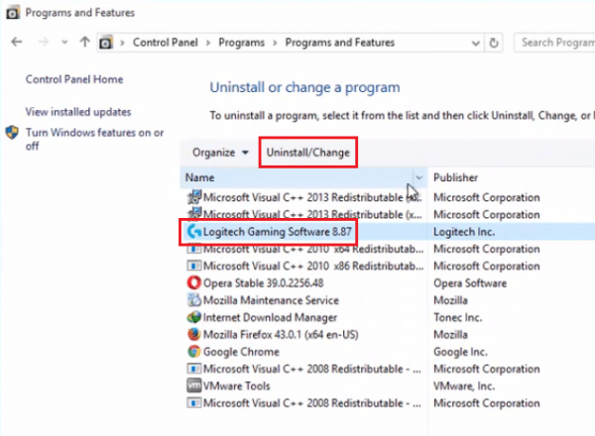Click Opera Software publisher cell
595x436 pixels.
click(x=470, y=283)
